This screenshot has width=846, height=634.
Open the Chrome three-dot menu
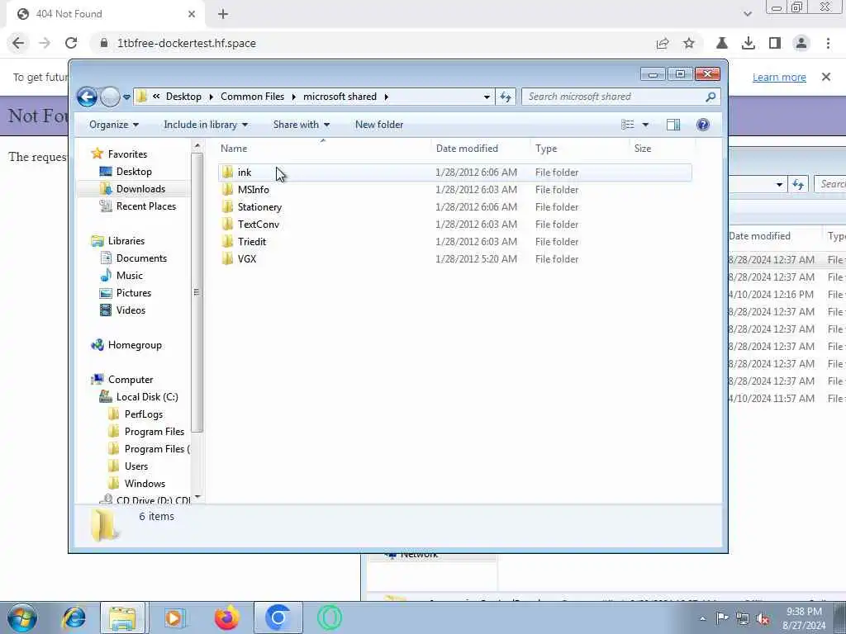[x=828, y=43]
